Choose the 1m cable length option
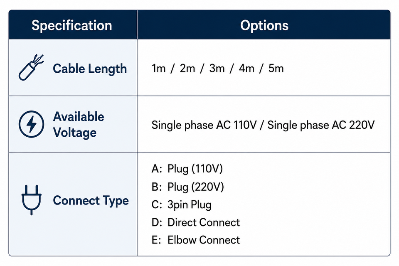Viewport: 399px width, 266px height. [158, 69]
